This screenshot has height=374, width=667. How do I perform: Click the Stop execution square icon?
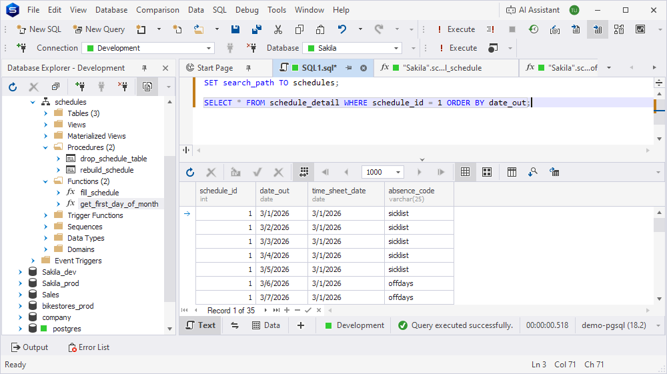pos(512,29)
